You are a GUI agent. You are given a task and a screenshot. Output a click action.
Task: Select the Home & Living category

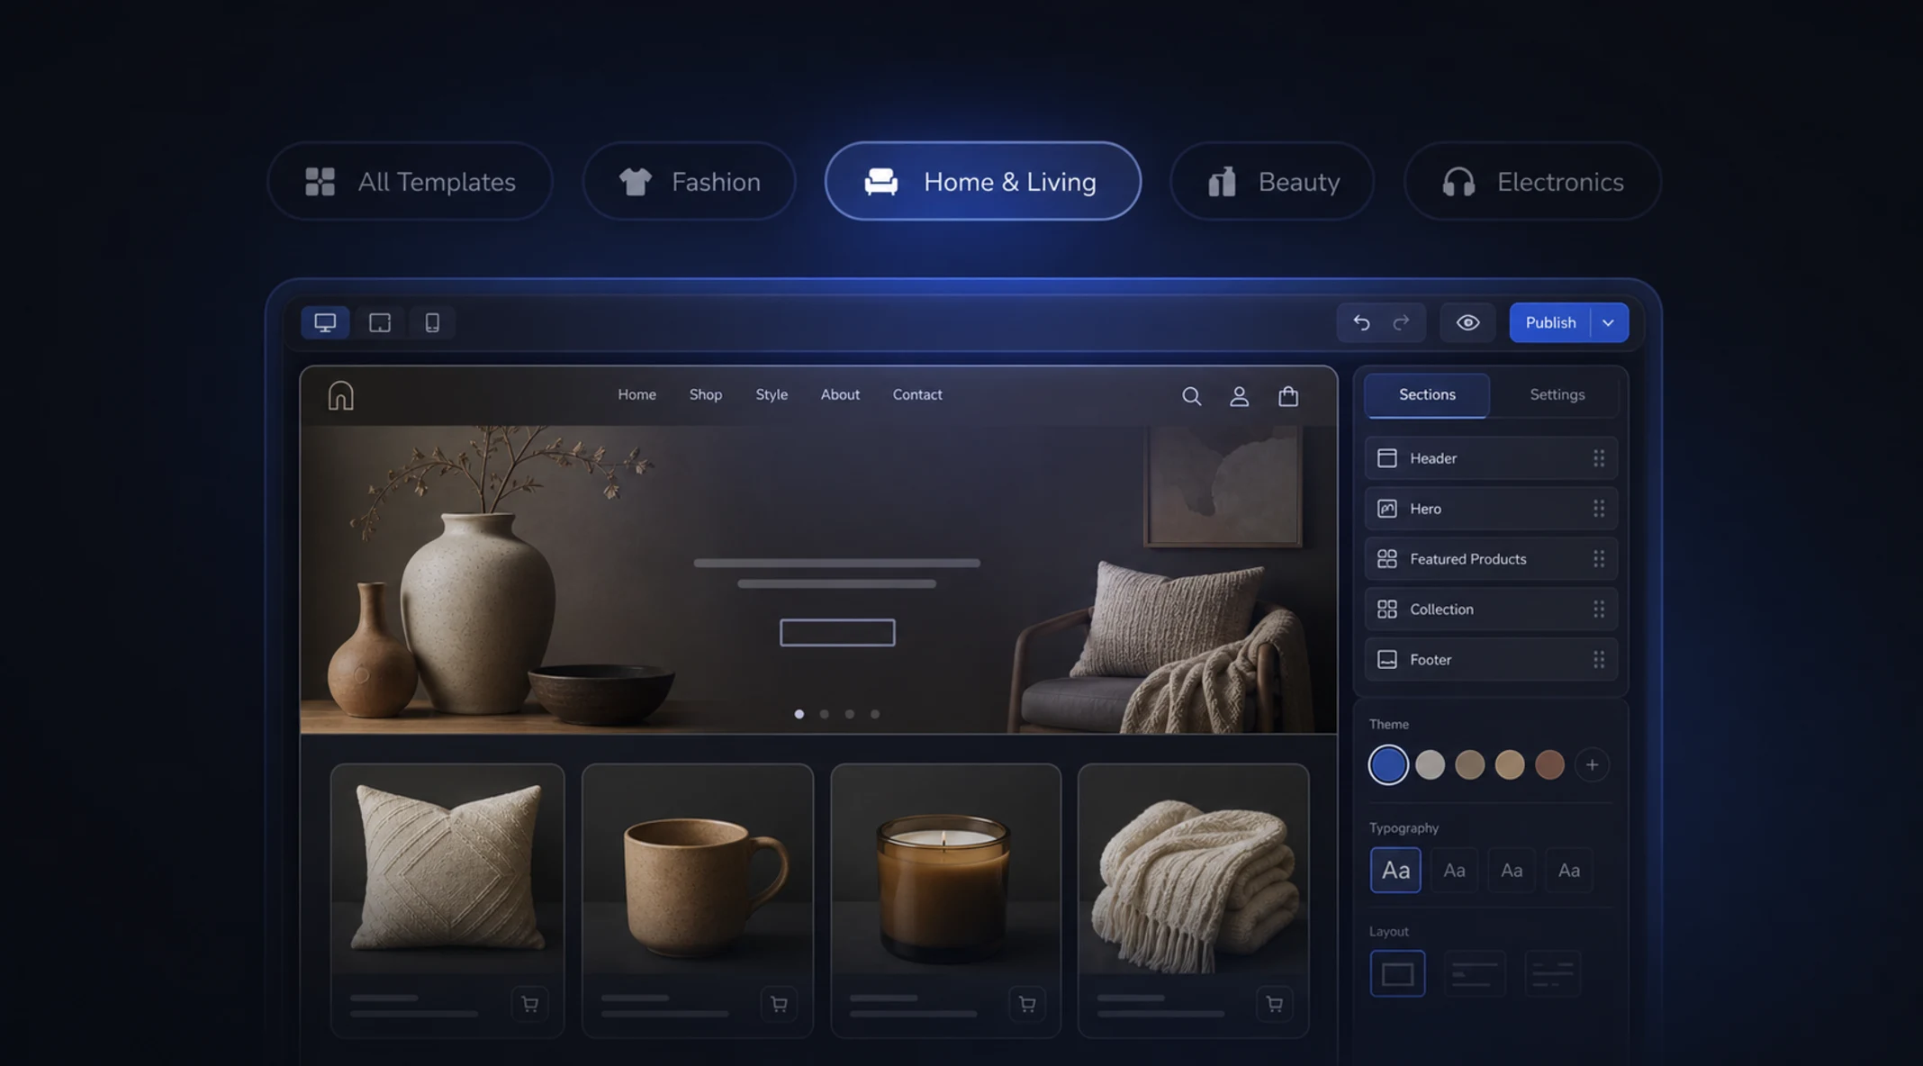[982, 181]
